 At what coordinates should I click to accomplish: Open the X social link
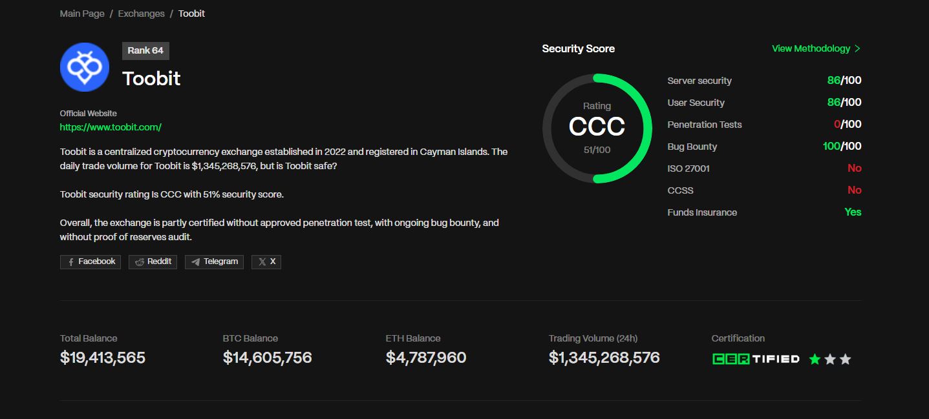[266, 261]
